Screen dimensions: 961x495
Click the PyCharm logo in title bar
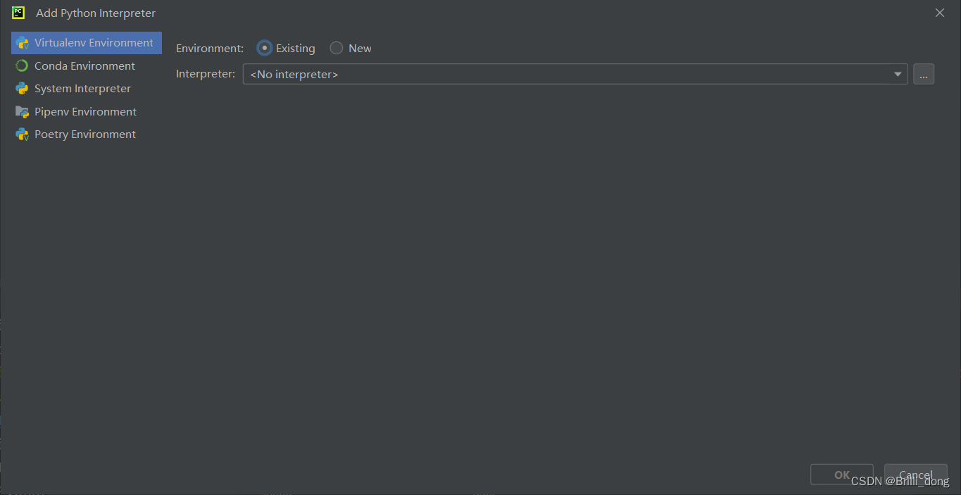click(x=18, y=13)
